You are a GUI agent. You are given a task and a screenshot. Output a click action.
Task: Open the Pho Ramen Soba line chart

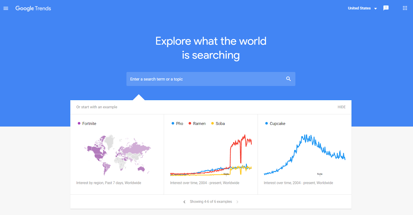coord(211,155)
